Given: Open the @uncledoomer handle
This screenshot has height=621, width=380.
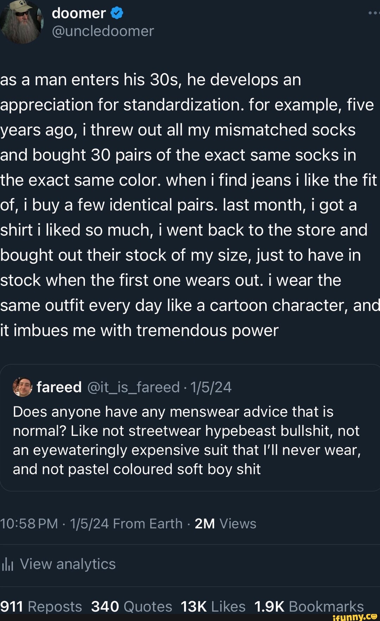Looking at the screenshot, I should pyautogui.click(x=103, y=31).
